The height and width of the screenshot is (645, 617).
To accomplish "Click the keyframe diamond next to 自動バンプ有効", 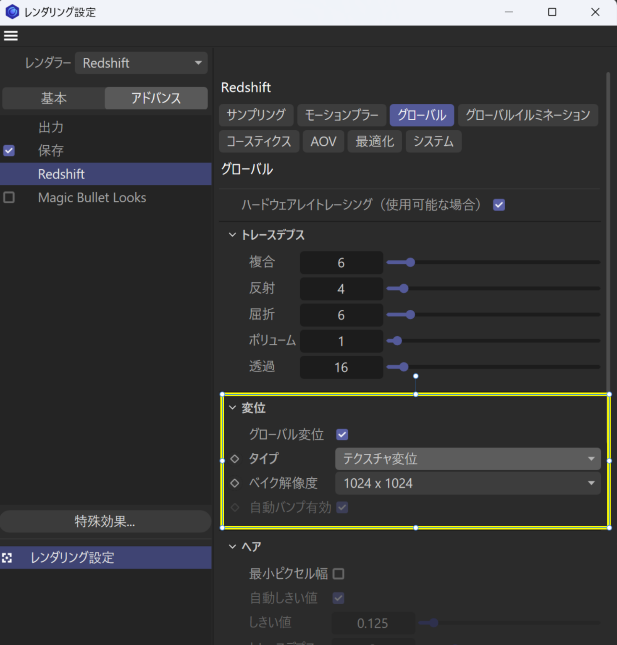I will 234,507.
